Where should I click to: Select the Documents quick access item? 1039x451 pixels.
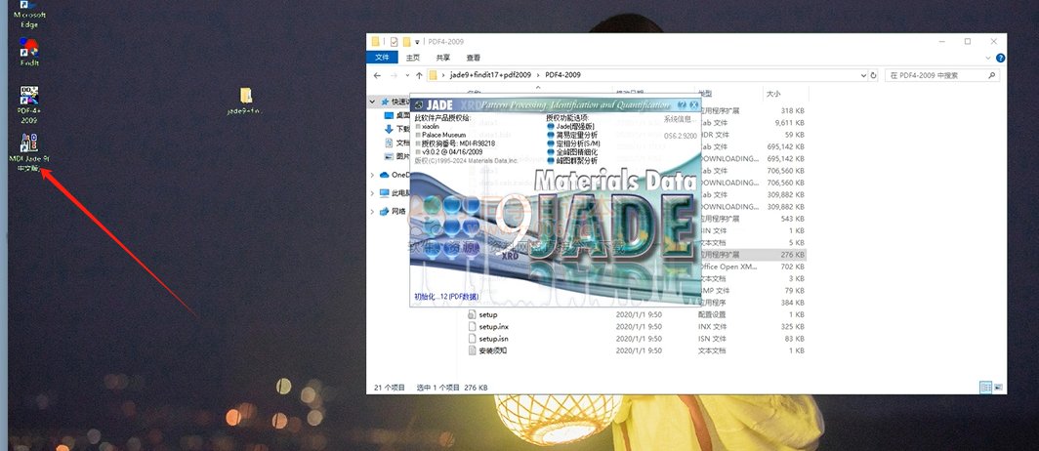click(397, 143)
